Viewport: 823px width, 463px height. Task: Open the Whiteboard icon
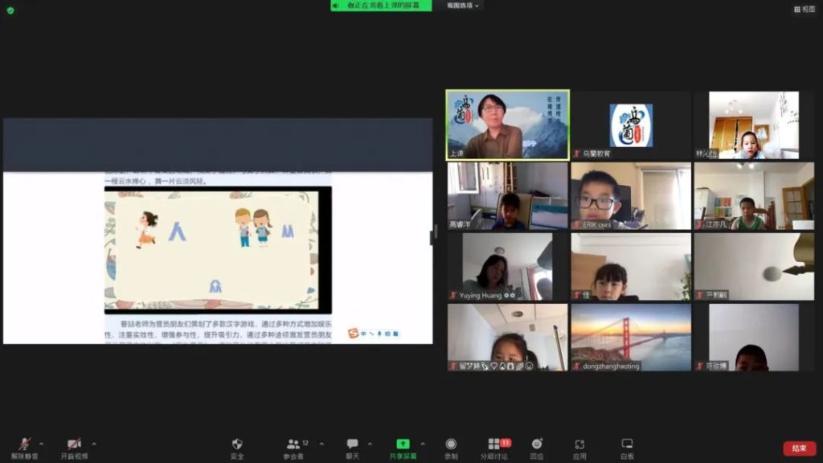click(x=627, y=444)
